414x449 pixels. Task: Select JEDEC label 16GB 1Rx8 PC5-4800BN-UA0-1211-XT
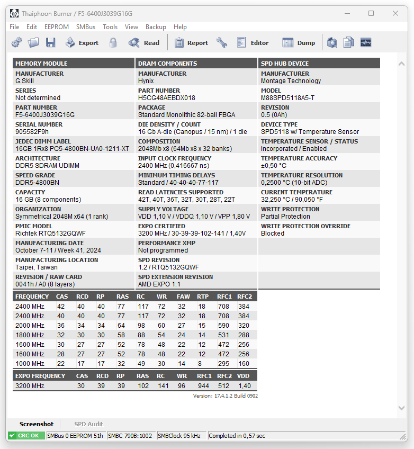tap(72, 149)
